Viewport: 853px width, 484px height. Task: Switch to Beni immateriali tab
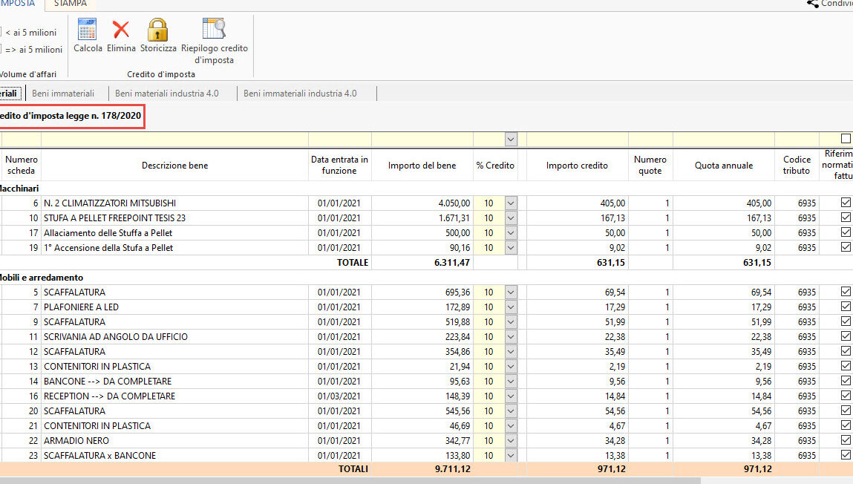63,94
